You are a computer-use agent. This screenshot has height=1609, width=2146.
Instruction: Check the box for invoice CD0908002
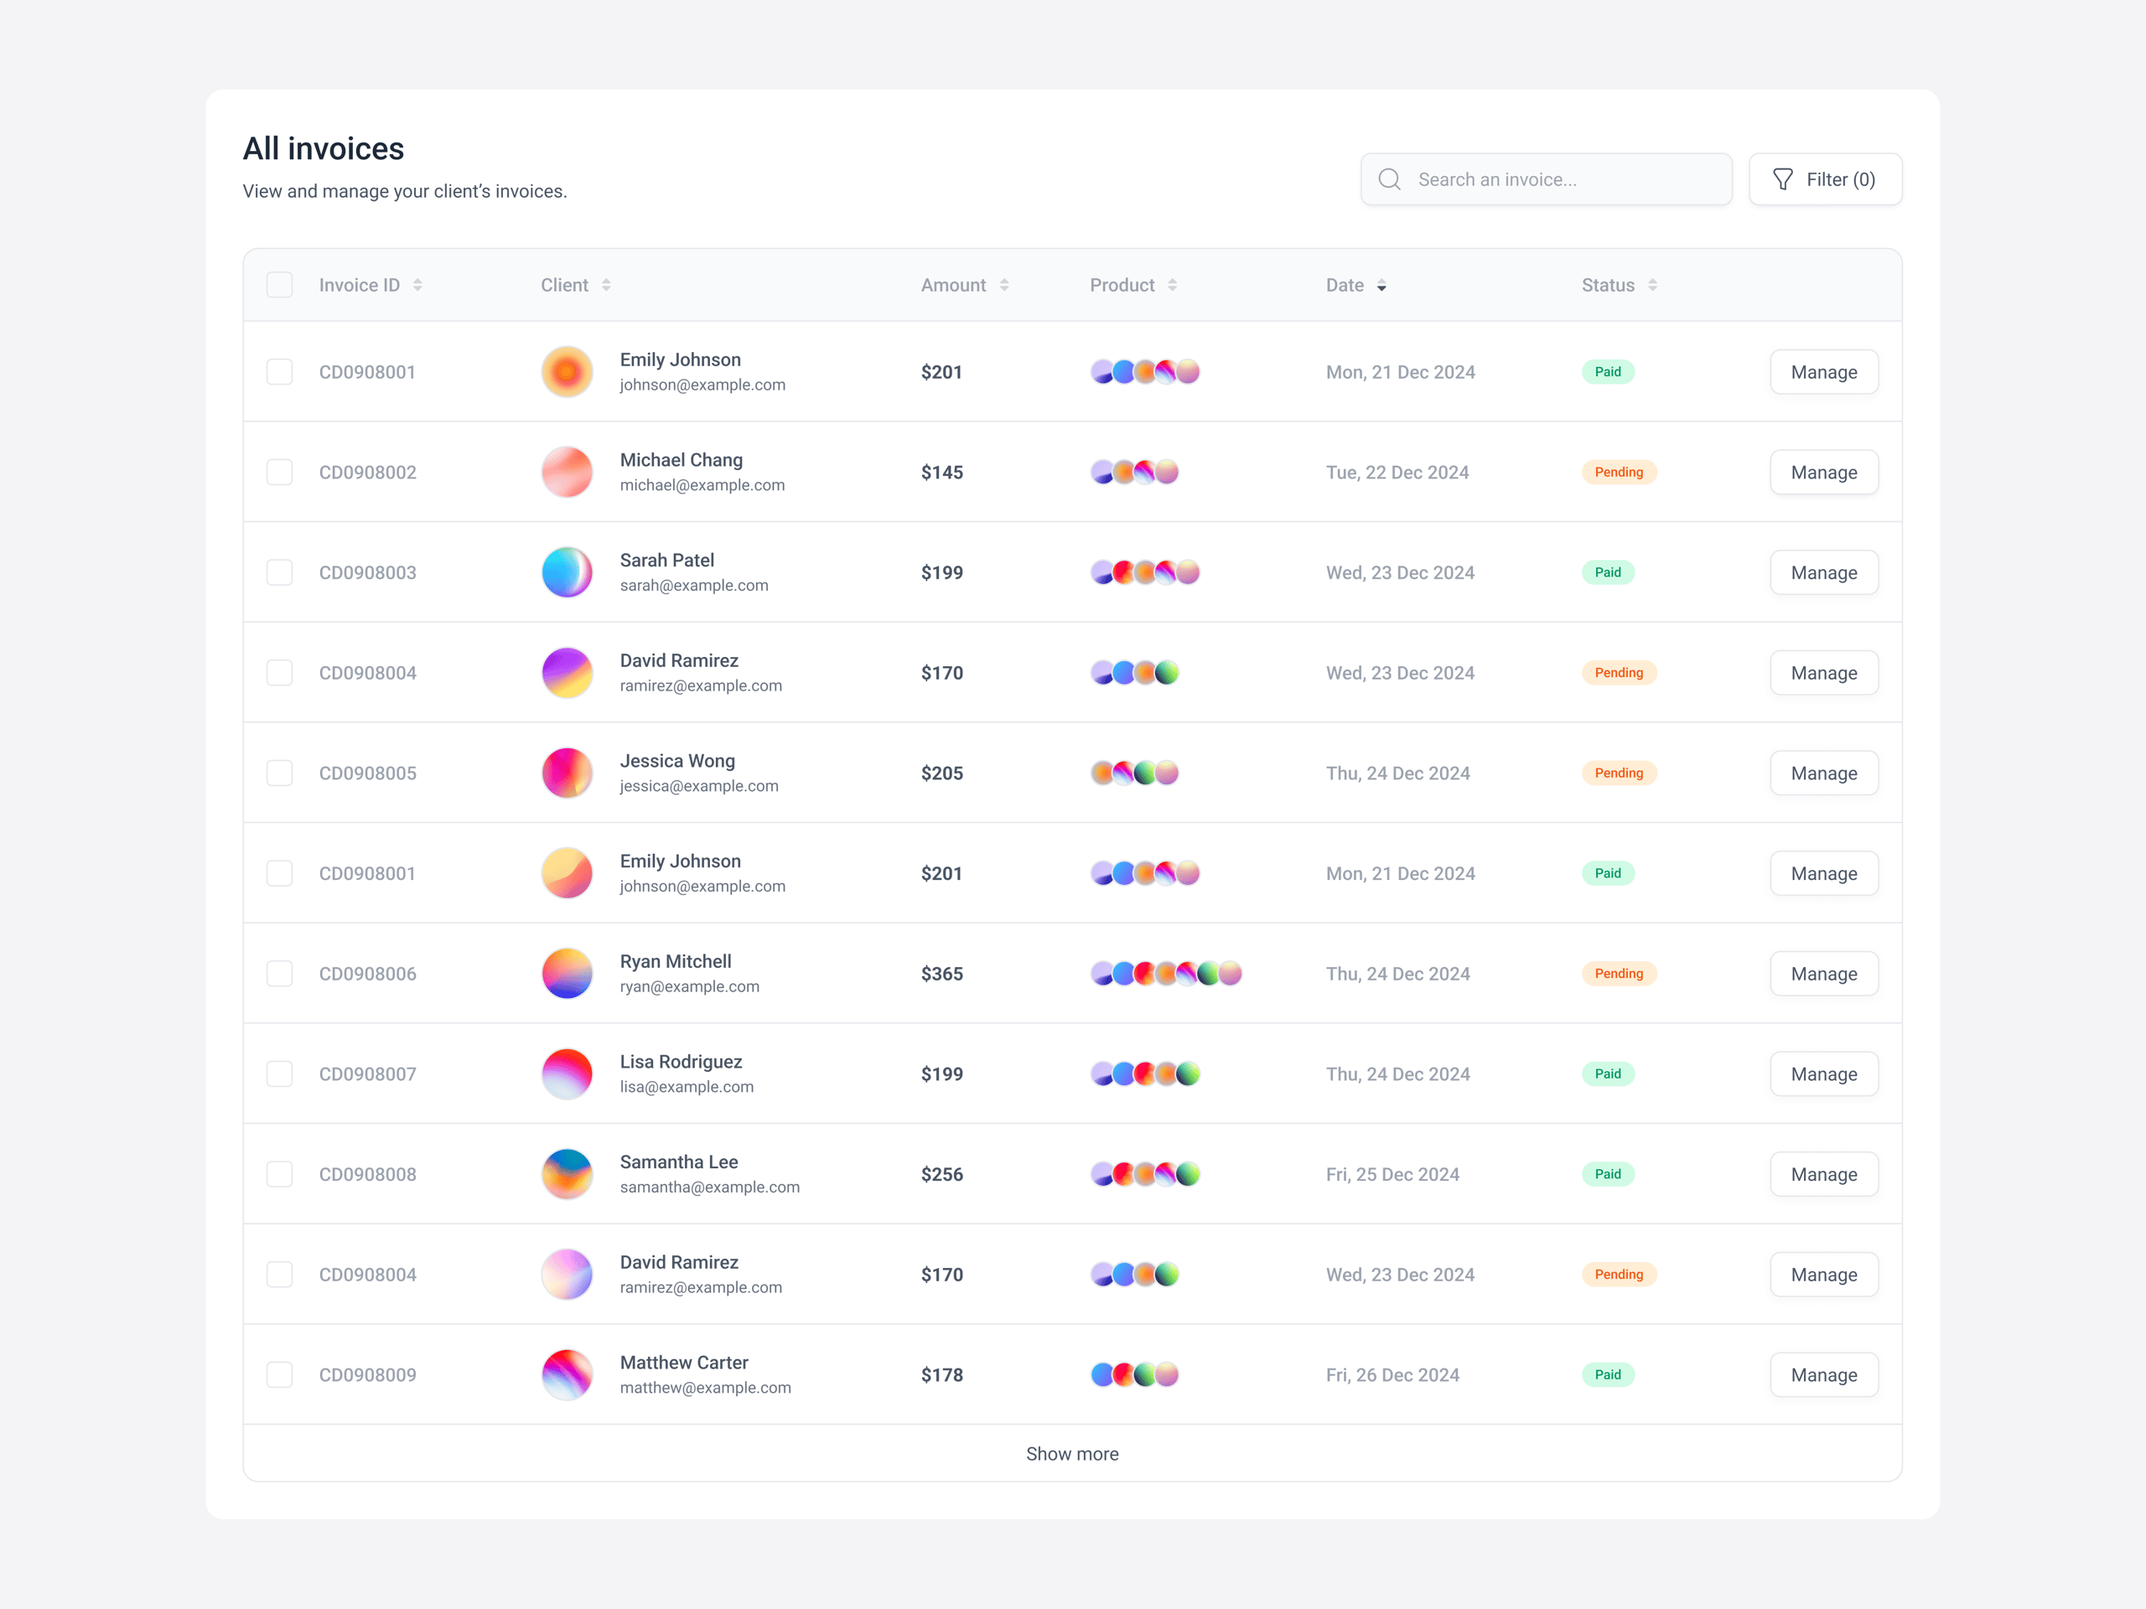coord(279,473)
